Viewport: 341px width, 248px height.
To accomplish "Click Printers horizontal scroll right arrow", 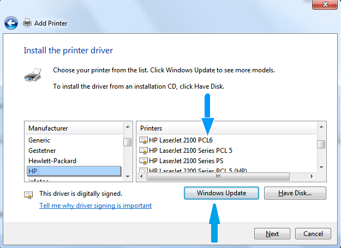I will coord(312,176).
